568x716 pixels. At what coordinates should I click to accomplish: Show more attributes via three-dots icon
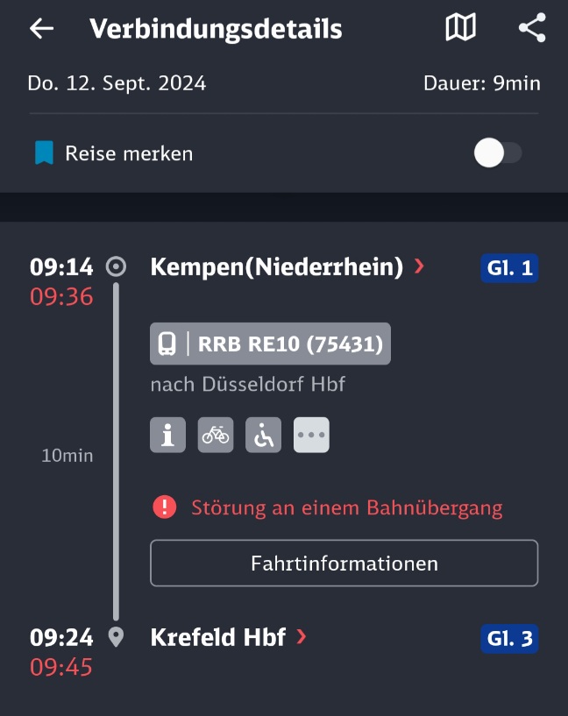click(311, 435)
